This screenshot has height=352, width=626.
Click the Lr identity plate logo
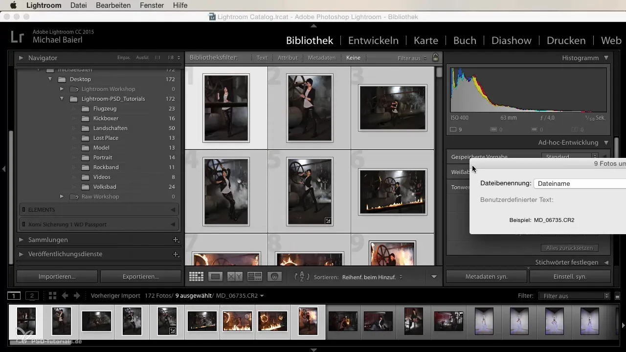[17, 38]
